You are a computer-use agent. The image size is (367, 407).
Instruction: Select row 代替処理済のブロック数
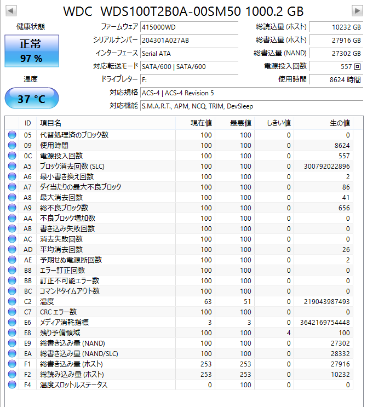179,135
